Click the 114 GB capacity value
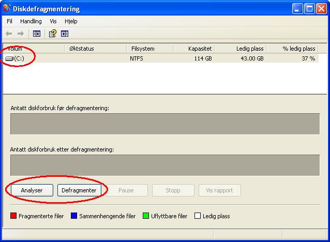The width and height of the screenshot is (330, 242). tap(203, 58)
